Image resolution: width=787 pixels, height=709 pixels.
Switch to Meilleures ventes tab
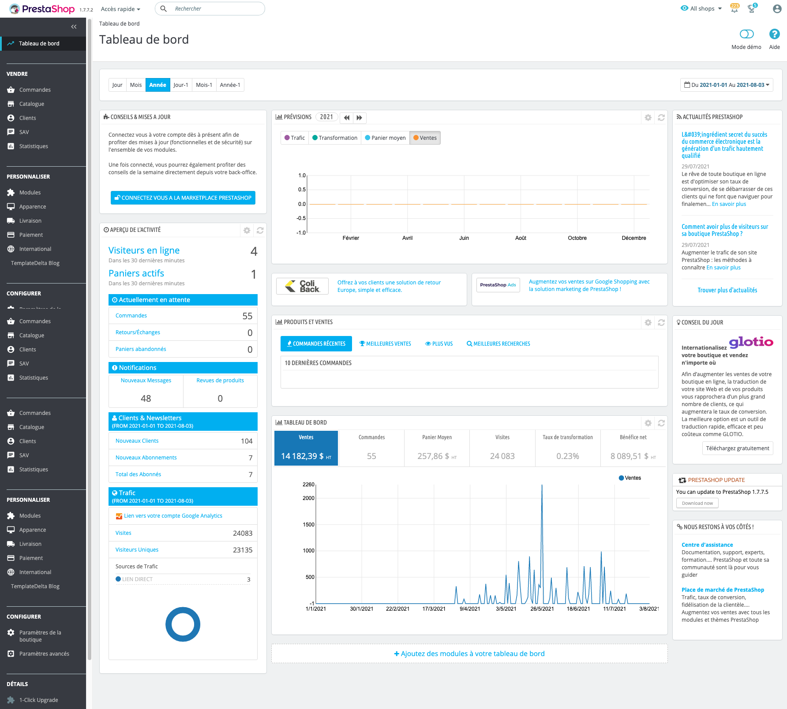pos(385,344)
